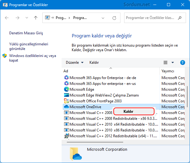The width and height of the screenshot is (190, 163).
Task: Change the view with the view icon
Action: click(x=165, y=63)
